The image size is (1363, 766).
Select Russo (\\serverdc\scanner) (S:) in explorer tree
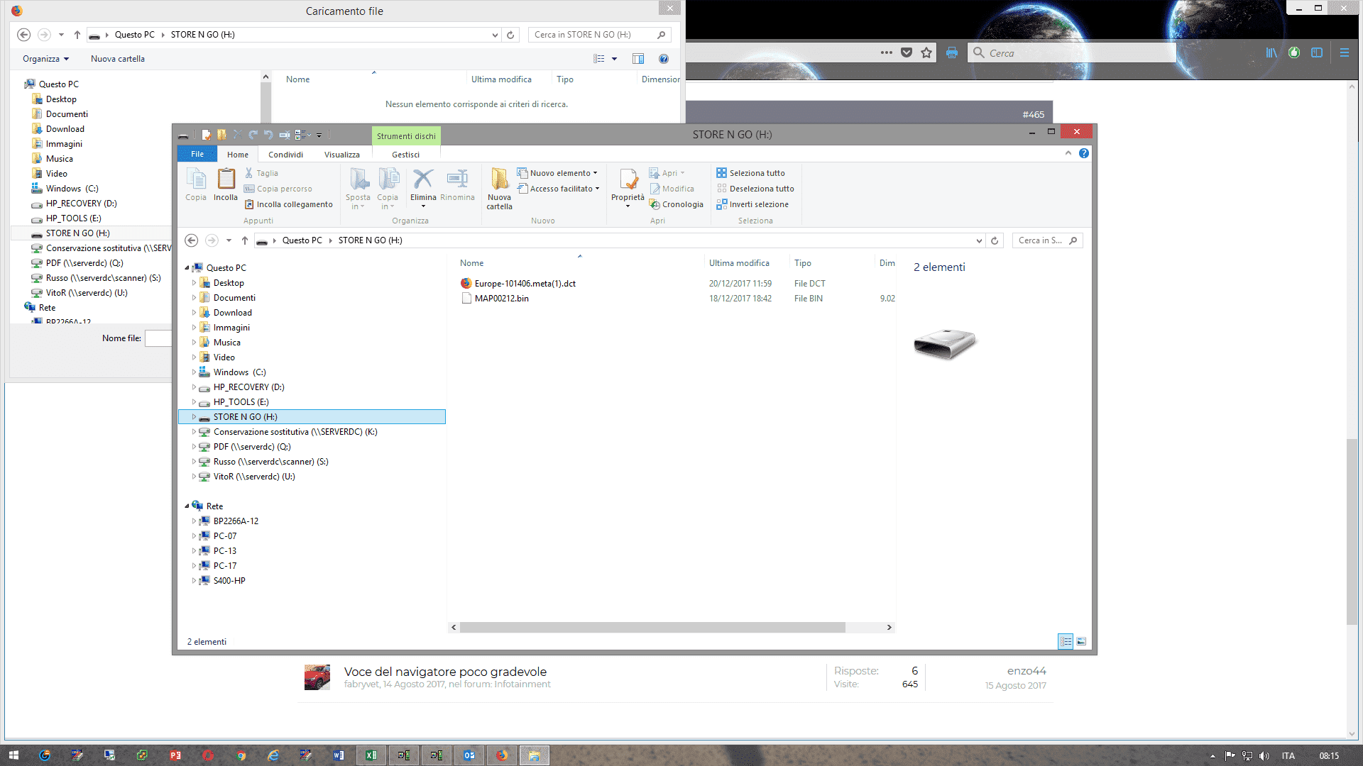pyautogui.click(x=271, y=462)
